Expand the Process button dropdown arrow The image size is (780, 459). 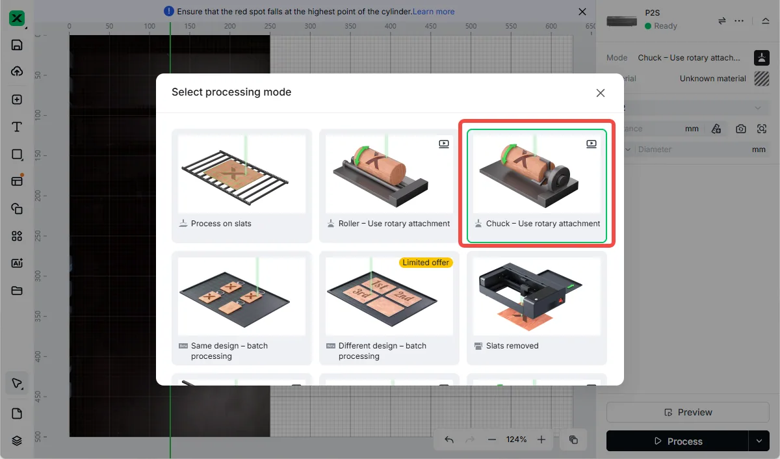click(759, 441)
